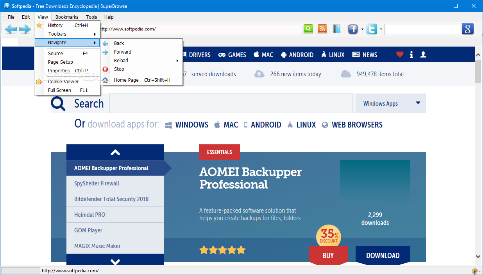Open Cookie Viewer from the View menu
This screenshot has height=275, width=483.
(67, 82)
